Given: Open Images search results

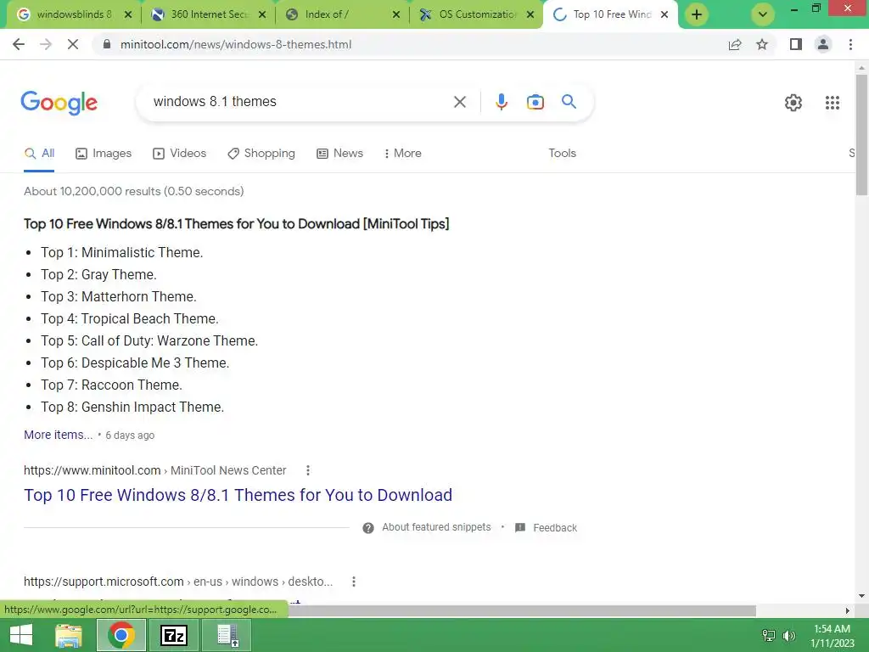Looking at the screenshot, I should [104, 154].
